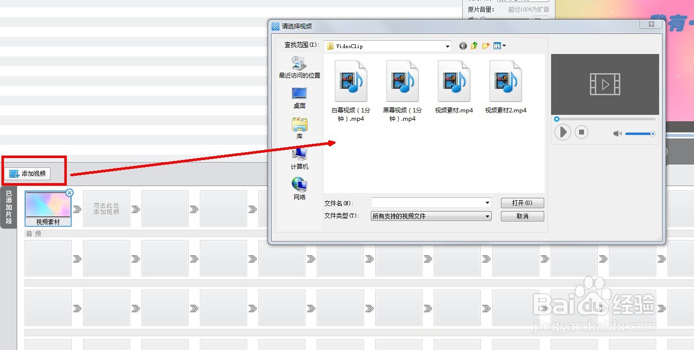Click the 添加视频 button
Image resolution: width=694 pixels, height=350 pixels.
tap(28, 174)
